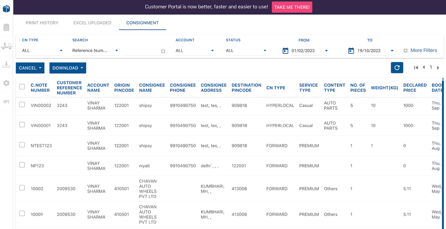Click the box logo icon in sidebar

click(x=6, y=9)
